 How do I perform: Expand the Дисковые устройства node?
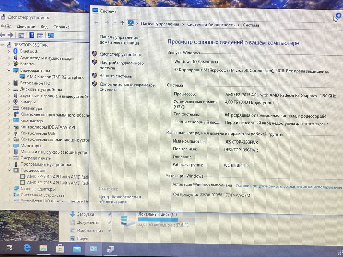9,89
